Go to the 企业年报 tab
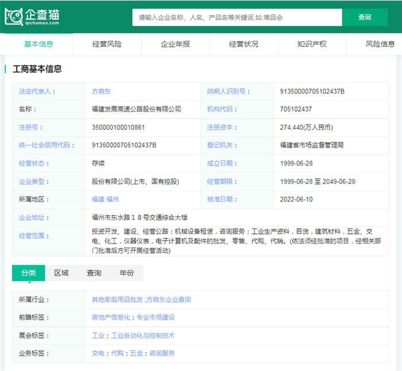 (175, 44)
